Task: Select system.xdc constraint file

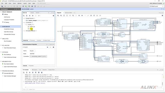Action: coord(32,27)
